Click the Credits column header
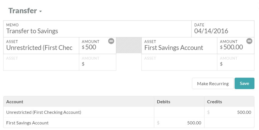 point(214,102)
